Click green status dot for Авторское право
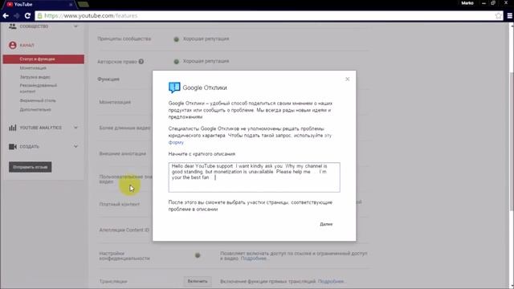This screenshot has height=289, width=514. point(177,62)
